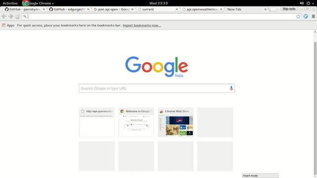Open the clock showing Wed 23:33
Screen dimensions: 317x178
pyautogui.click(x=158, y=3)
